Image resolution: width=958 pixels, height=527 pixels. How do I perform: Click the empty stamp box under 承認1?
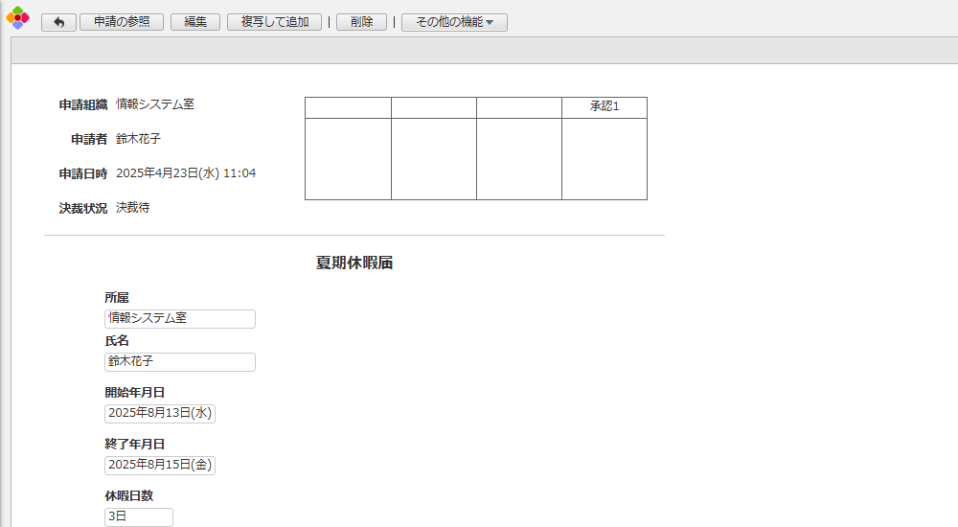[x=604, y=159]
